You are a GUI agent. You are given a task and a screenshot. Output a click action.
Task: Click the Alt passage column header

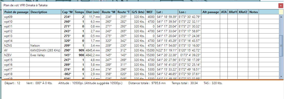[211, 12]
